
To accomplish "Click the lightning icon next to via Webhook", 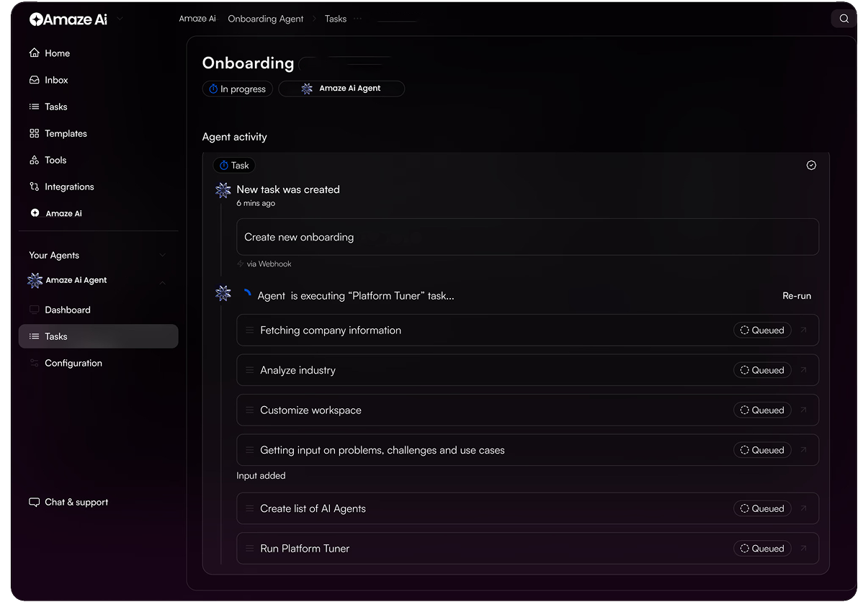I will pos(241,264).
